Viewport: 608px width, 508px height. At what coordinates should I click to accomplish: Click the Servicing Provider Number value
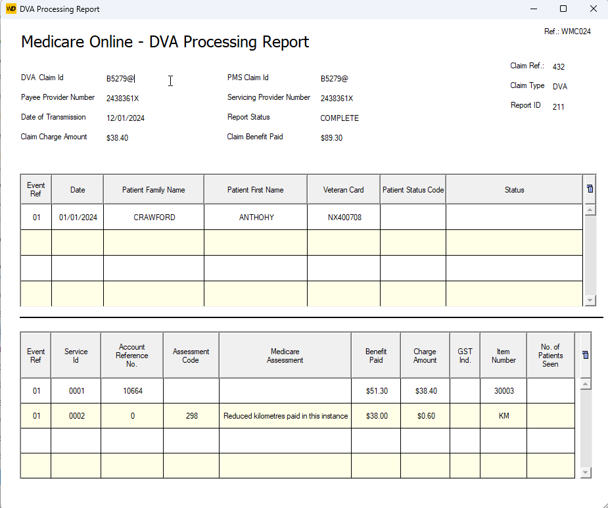pos(337,99)
